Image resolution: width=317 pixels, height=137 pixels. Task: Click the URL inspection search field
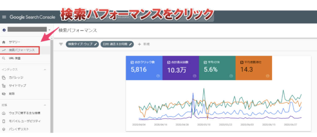click(141, 17)
